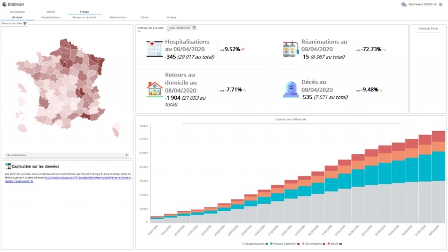Click the '535 (7 571 au total)' value

pos(325,97)
